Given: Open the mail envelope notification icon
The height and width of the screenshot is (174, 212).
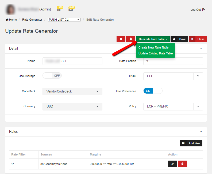Looking at the screenshot, I should pos(70,10).
